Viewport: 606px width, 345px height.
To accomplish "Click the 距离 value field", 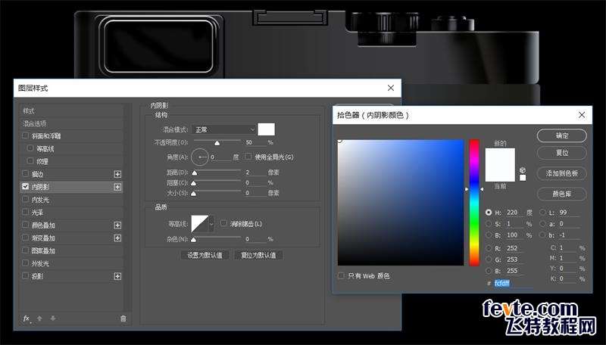I will coord(255,172).
